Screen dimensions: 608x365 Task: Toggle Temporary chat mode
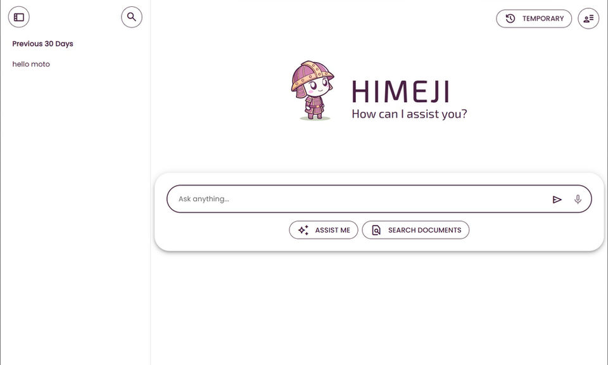[533, 19]
